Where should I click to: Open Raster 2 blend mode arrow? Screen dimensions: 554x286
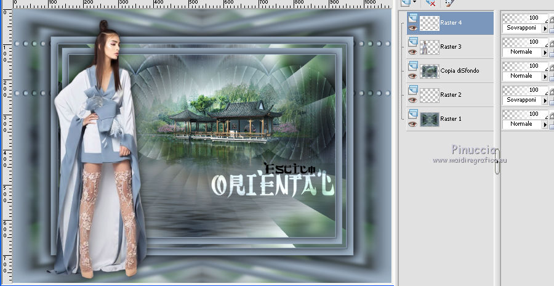[x=545, y=100]
